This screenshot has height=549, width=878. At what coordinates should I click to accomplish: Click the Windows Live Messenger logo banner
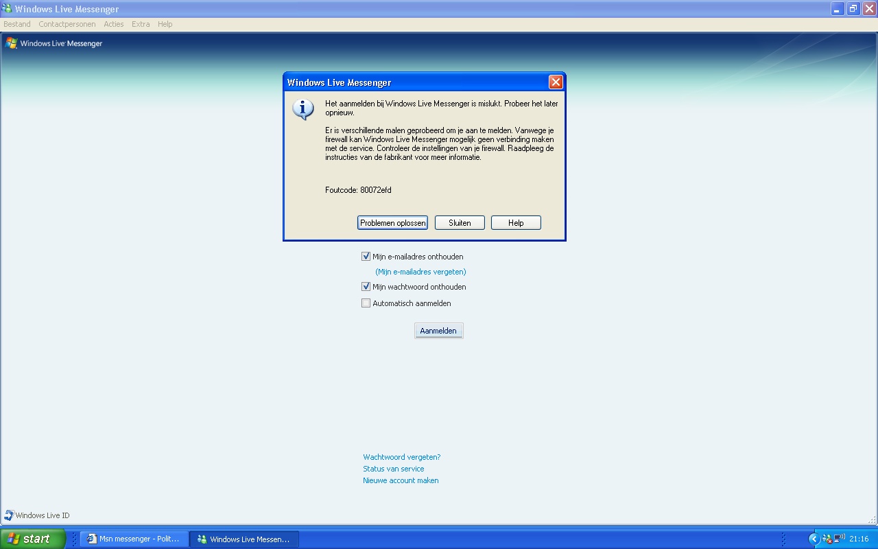(x=54, y=43)
